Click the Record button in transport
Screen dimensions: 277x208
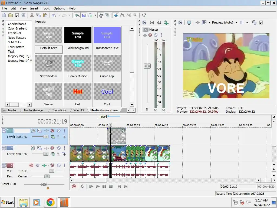point(74,186)
